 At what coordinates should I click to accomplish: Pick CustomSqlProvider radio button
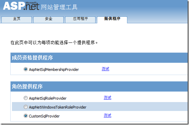(x=26, y=116)
